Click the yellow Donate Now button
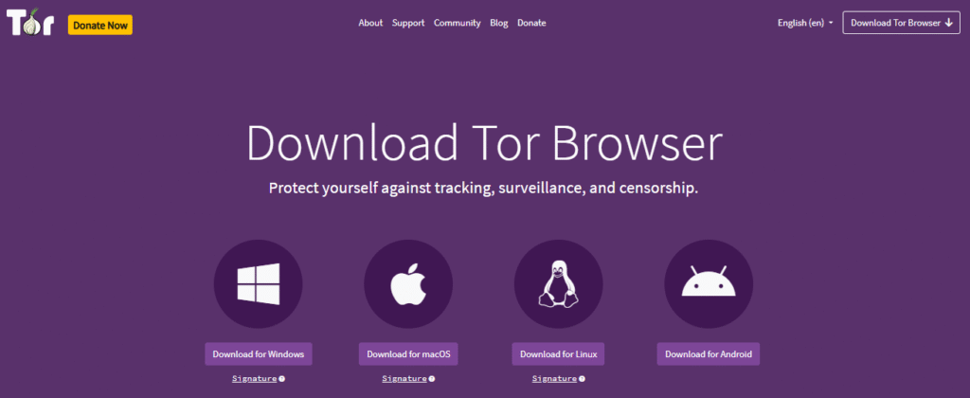 tap(100, 26)
